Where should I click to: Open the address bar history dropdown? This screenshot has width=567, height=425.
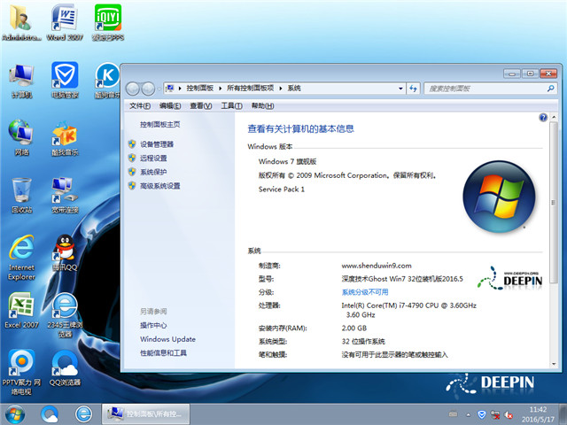tap(400, 89)
